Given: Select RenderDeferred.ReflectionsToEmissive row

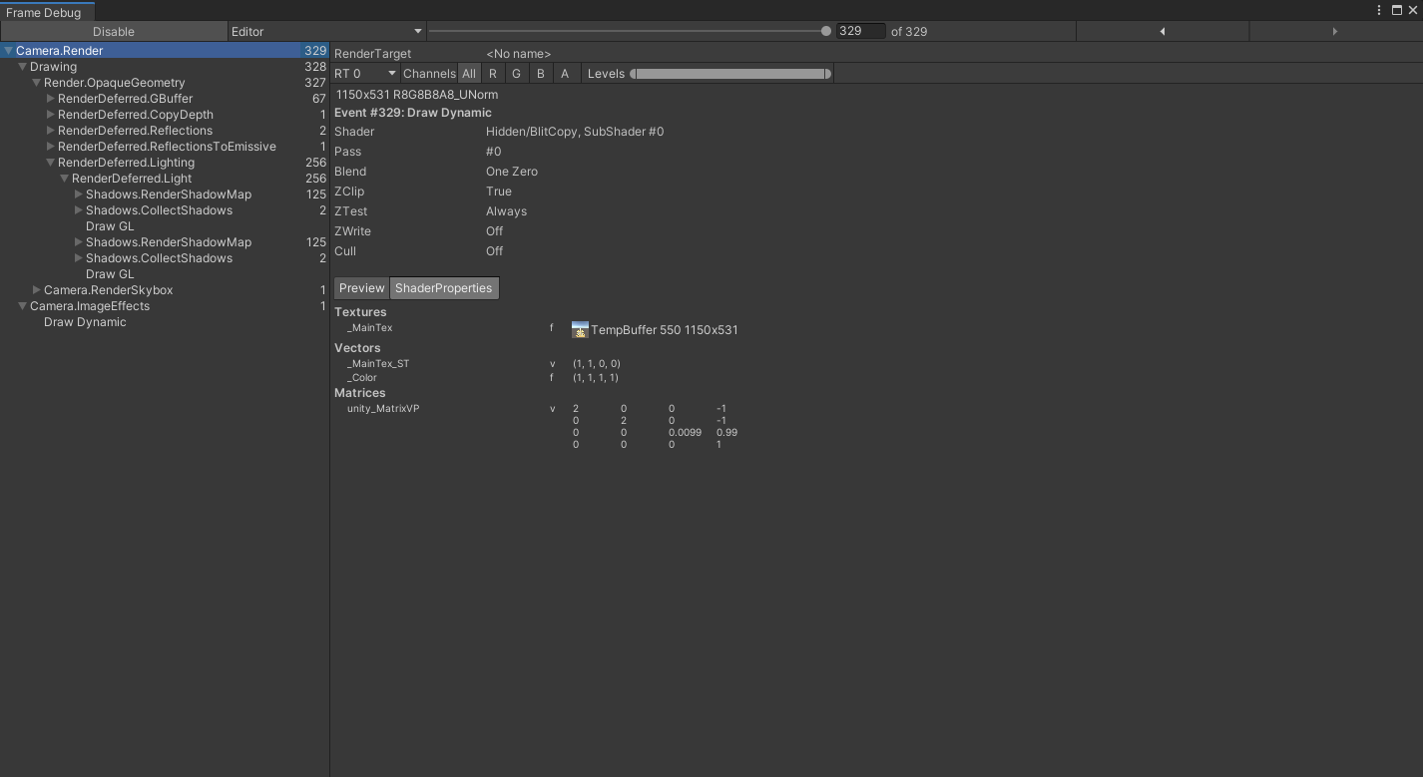Looking at the screenshot, I should click(165, 147).
